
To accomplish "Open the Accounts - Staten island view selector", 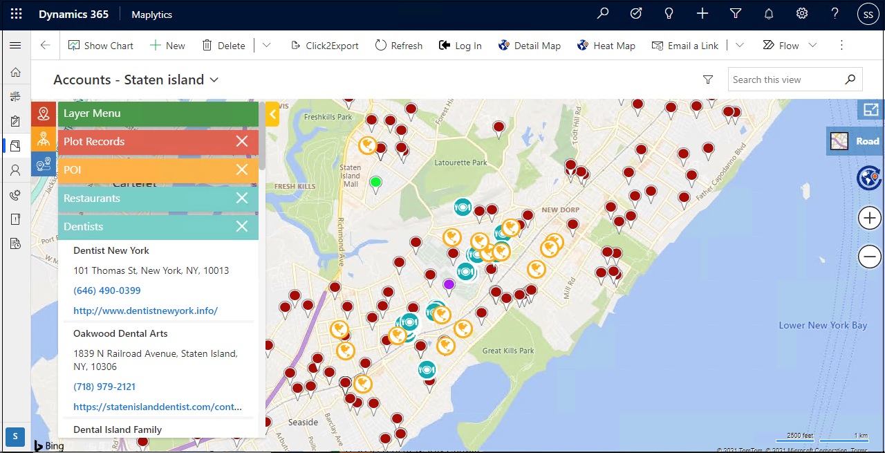I will click(136, 80).
